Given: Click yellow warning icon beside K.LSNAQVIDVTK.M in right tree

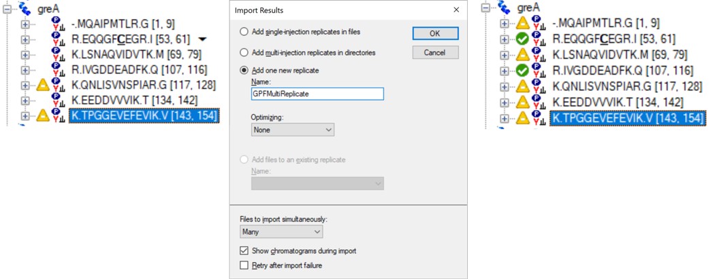Looking at the screenshot, I should pos(522,54).
